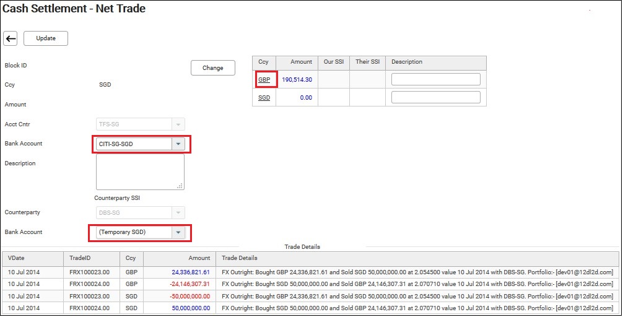
Task: Select the trade row with amount -24,146,307.31
Action: click(310, 284)
